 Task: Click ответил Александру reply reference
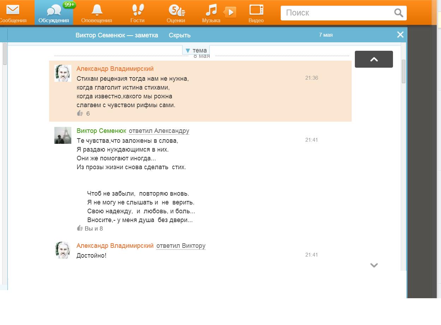[x=159, y=131]
